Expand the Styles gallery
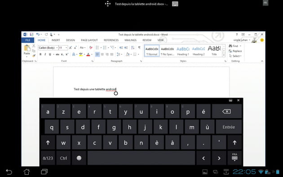The image size is (283, 177). click(224, 55)
